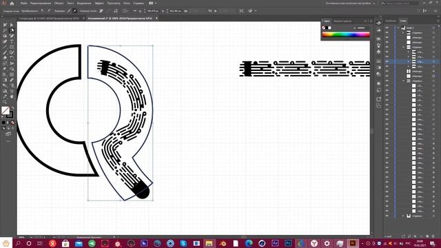Open the Объект menu
Screen dimensions: 441x248
(x=59, y=3)
